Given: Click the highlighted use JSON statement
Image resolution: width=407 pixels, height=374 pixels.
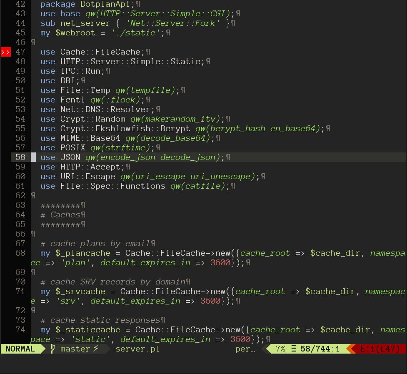Looking at the screenshot, I should [60, 157].
